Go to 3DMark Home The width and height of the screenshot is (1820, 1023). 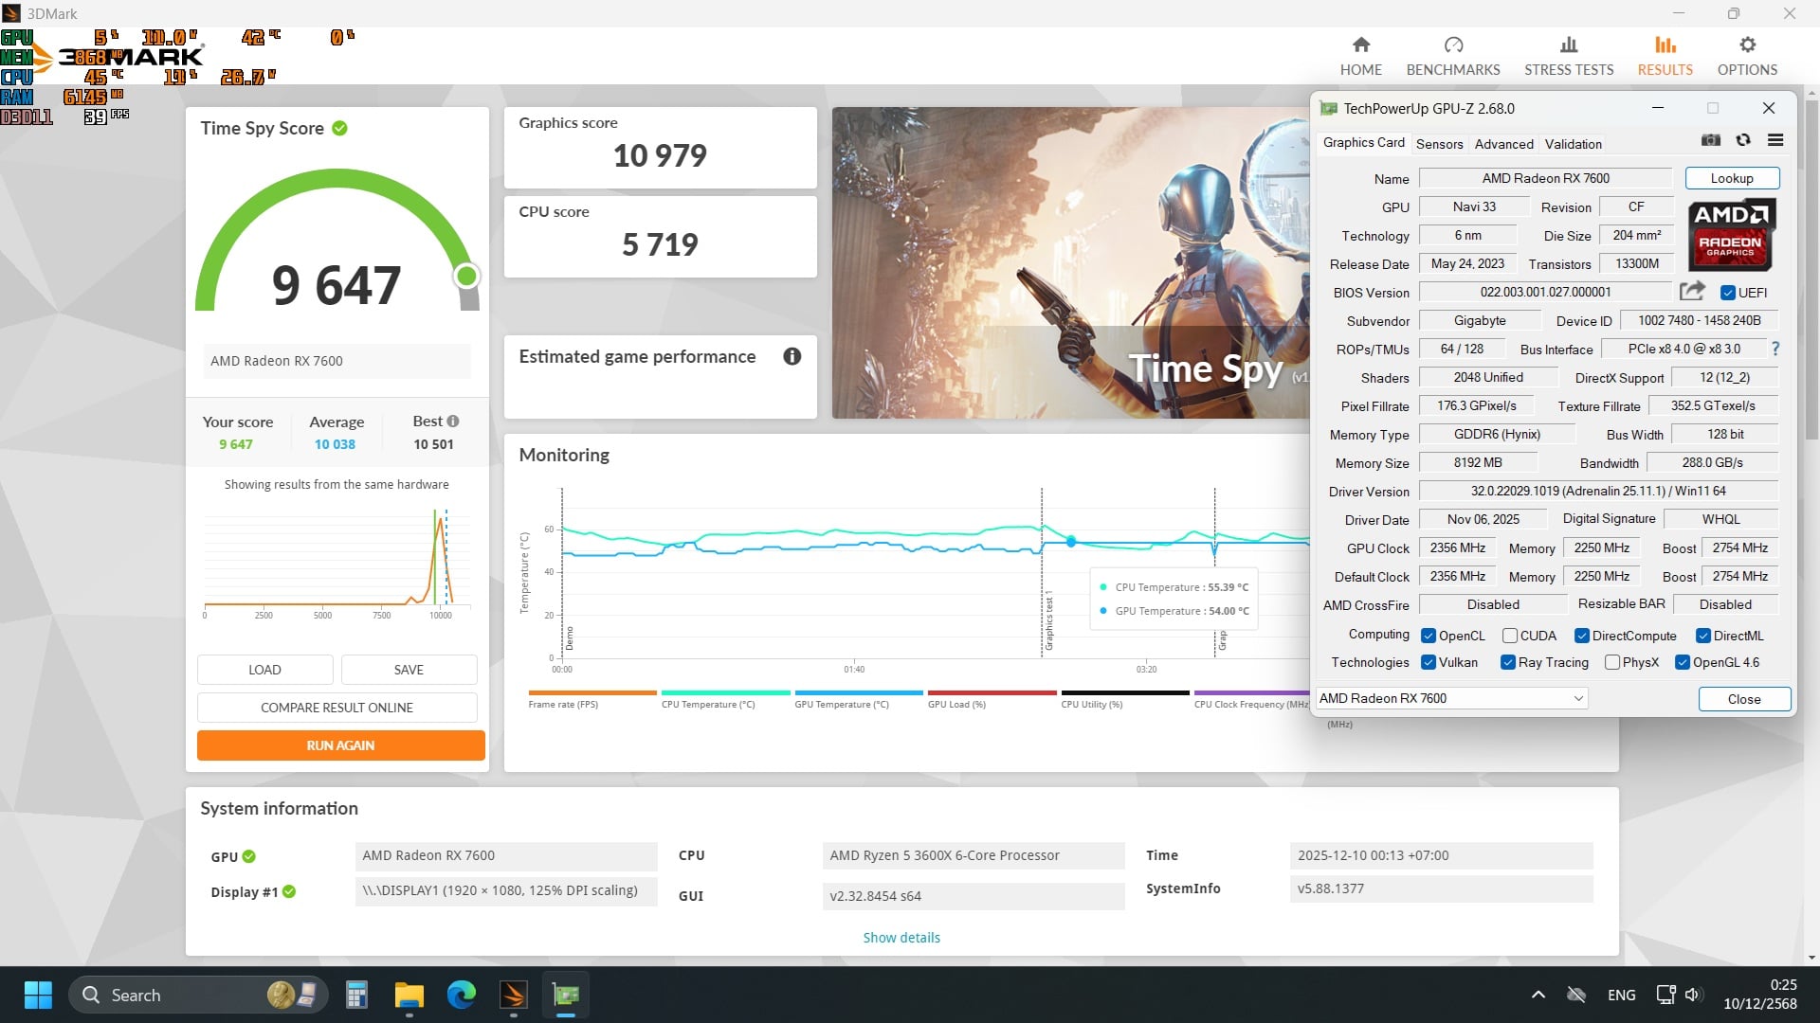[1360, 56]
